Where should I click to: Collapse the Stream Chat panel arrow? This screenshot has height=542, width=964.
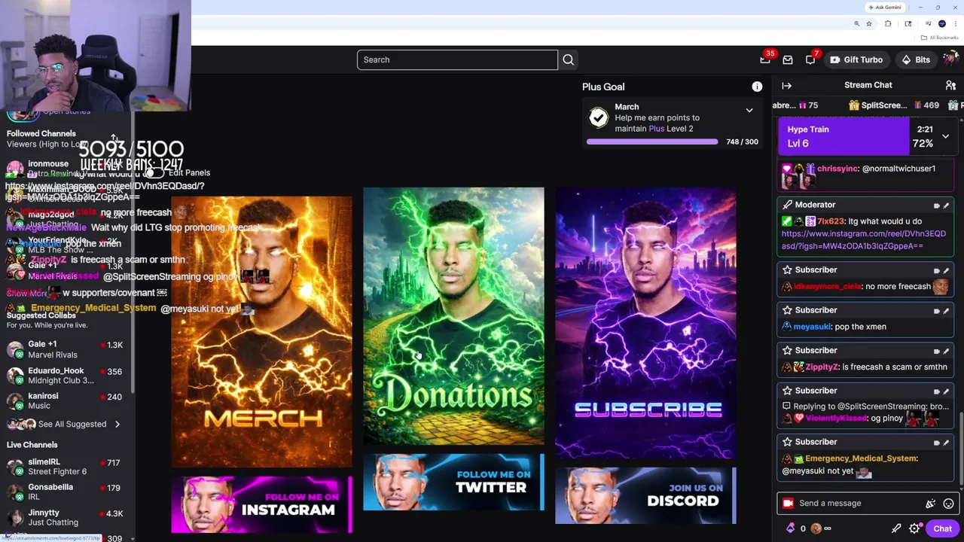point(786,86)
